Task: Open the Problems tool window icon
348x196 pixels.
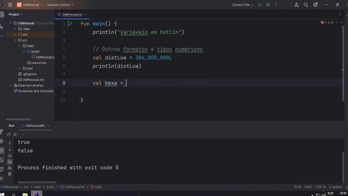Action: pos(2,169)
